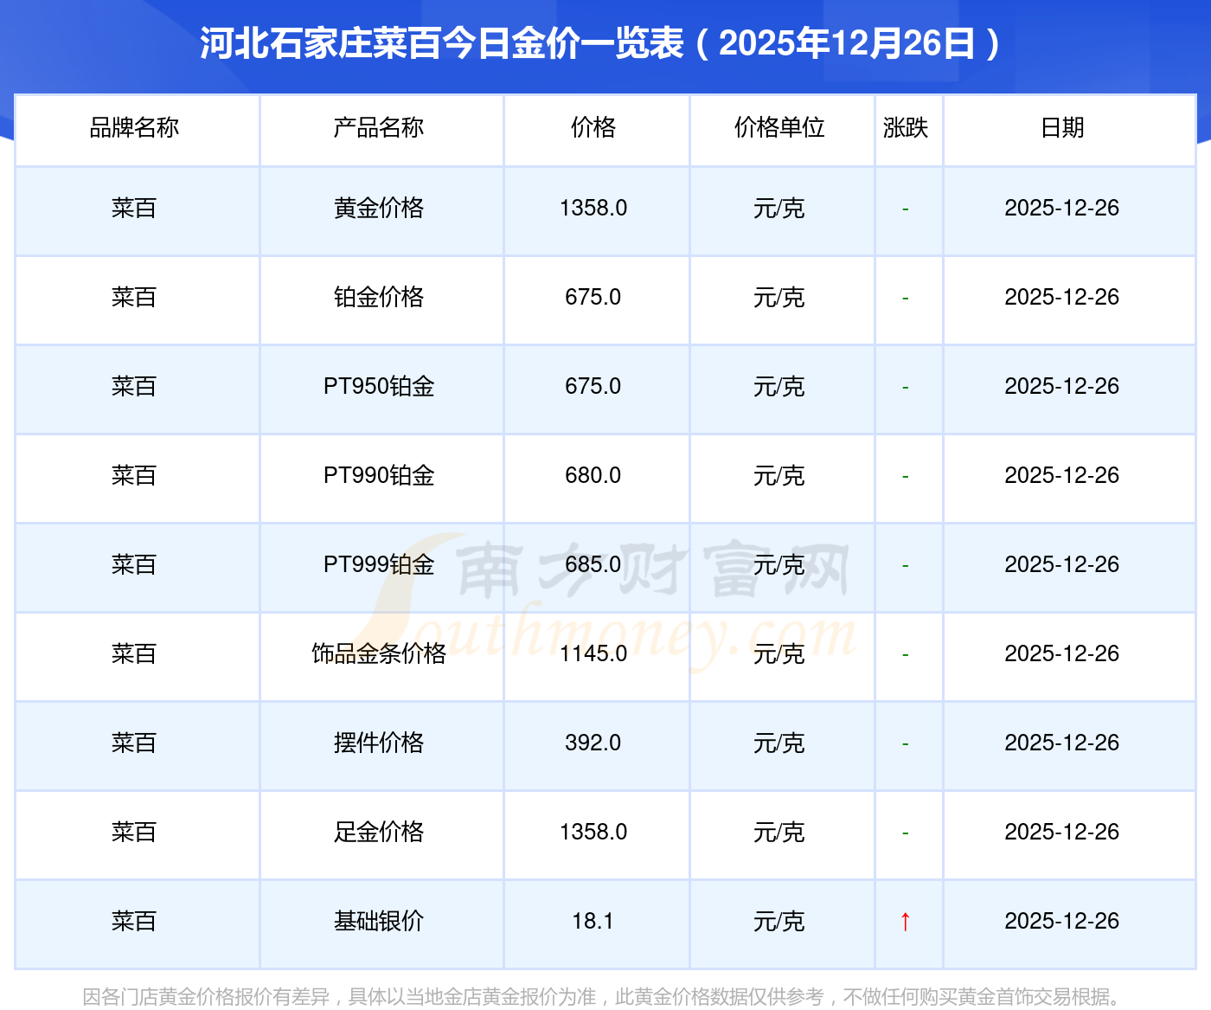Click the green dash in 足金价格 row
Screen dimensions: 1211x1010
tap(906, 833)
